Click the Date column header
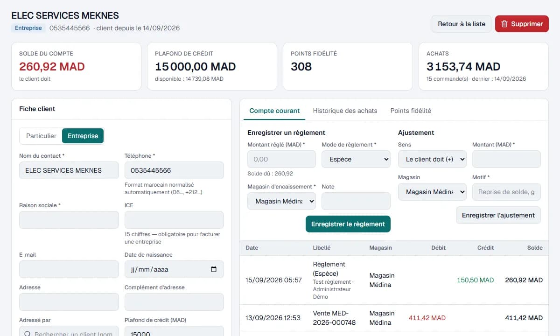 click(252, 248)
